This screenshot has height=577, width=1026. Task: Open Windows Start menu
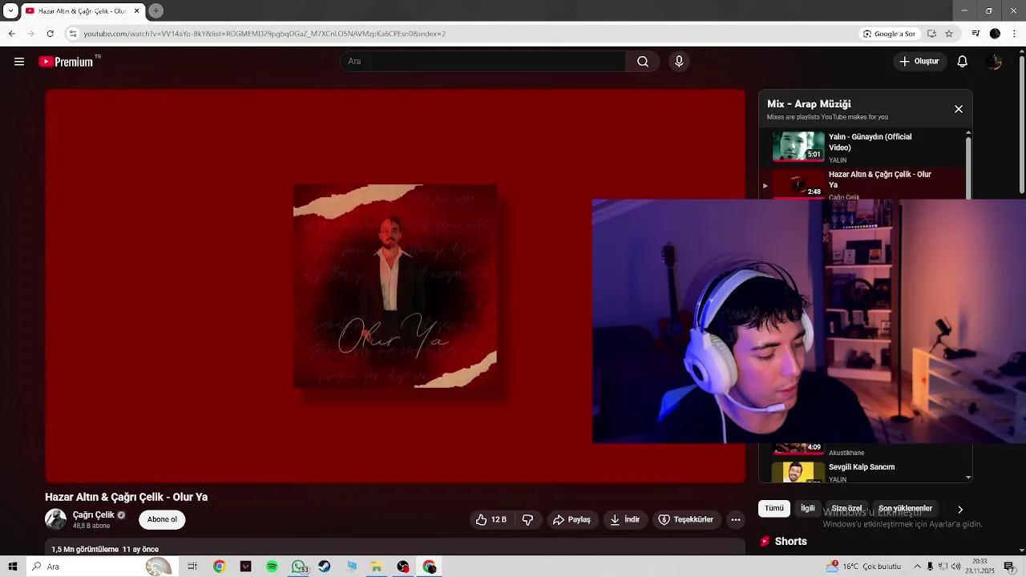tap(13, 567)
